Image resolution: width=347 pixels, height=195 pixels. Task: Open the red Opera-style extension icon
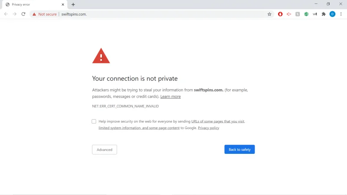[x=280, y=14]
